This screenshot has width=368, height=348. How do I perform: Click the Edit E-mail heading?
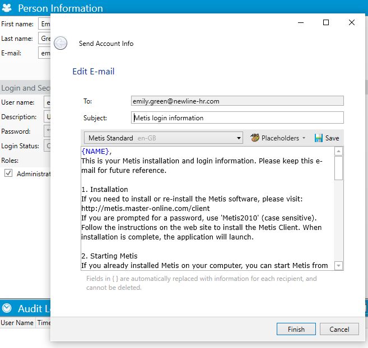point(94,71)
